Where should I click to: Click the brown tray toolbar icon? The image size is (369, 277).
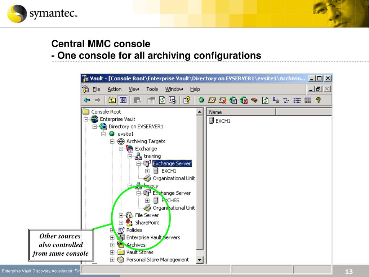(x=254, y=100)
